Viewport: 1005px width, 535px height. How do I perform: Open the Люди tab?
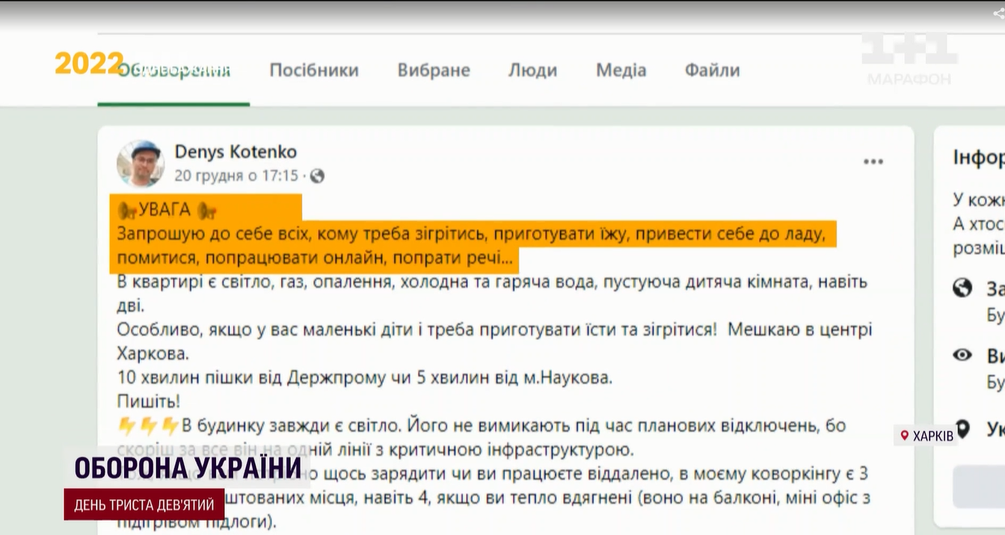532,69
